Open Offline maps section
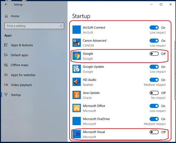The image size is (176, 143). pyautogui.click(x=20, y=65)
